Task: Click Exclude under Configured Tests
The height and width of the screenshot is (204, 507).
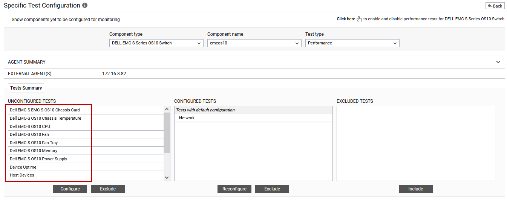Action: click(272, 189)
